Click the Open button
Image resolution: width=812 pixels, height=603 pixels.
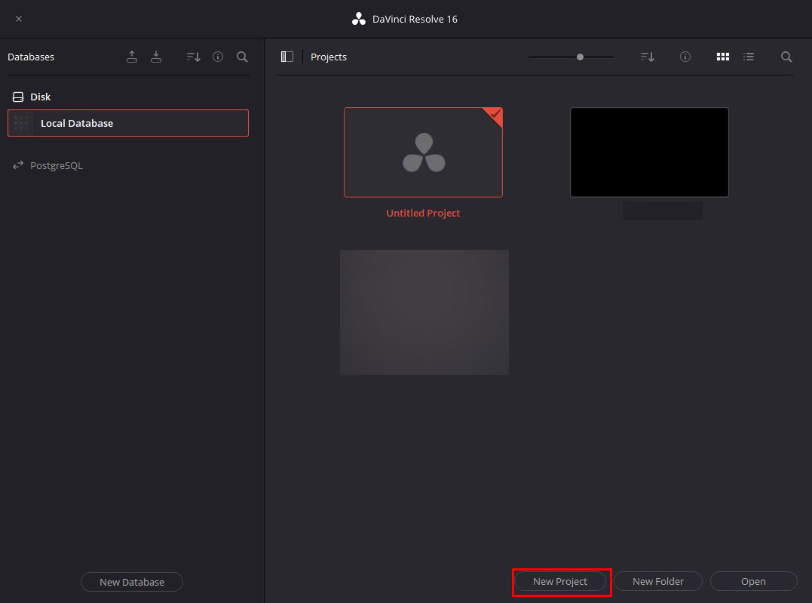pyautogui.click(x=753, y=581)
